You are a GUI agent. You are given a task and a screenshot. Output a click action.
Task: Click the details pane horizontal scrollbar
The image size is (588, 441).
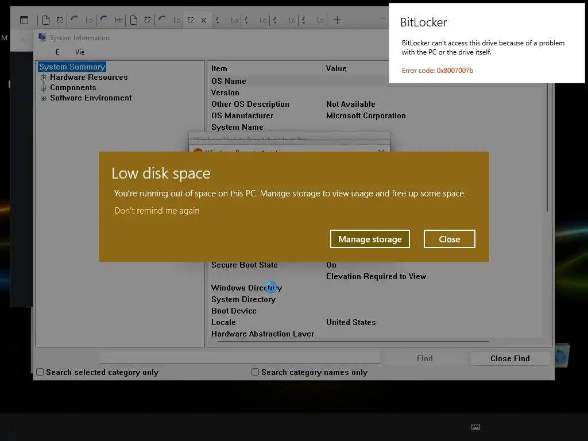[353, 342]
